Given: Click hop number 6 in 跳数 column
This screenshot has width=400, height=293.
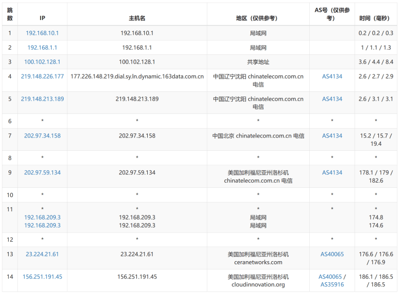Looking at the screenshot, I should [x=10, y=121].
